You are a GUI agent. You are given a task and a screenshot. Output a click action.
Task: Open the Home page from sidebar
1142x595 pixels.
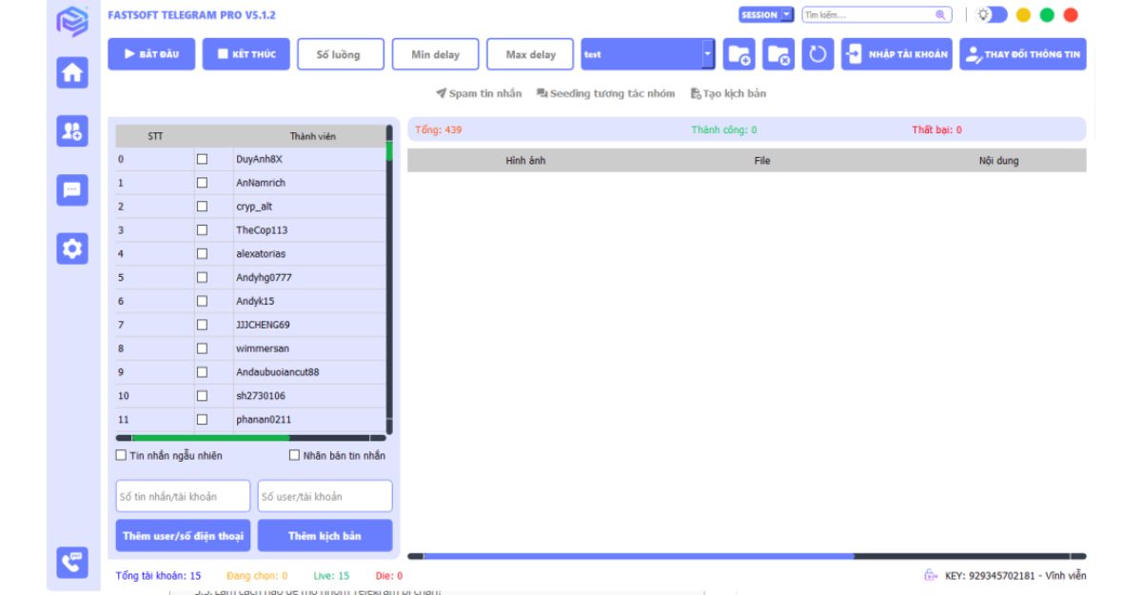coord(72,72)
